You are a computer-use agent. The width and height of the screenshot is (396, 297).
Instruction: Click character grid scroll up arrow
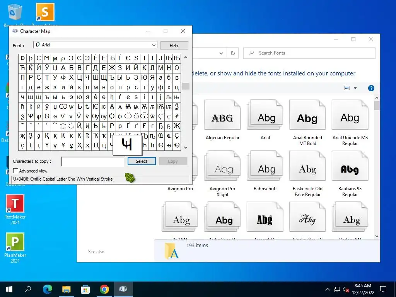tap(186, 57)
